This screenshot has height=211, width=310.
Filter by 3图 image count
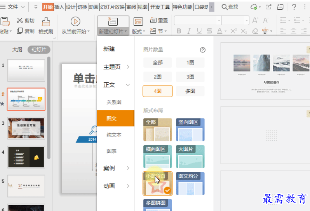tap(190, 77)
